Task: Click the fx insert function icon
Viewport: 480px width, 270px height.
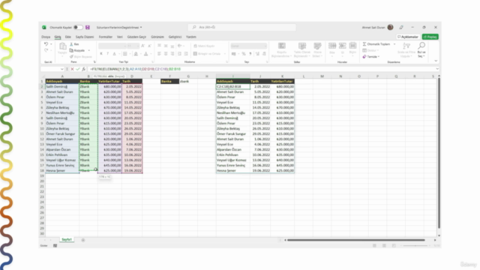Action: click(x=83, y=69)
